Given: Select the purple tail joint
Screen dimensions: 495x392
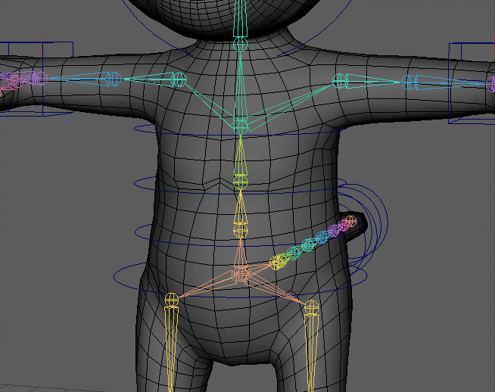Looking at the screenshot, I should pos(333,230).
